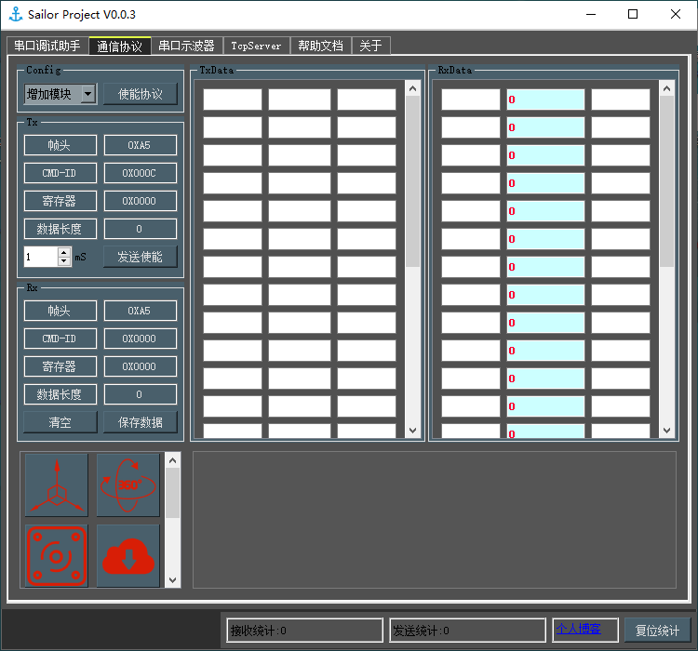Click Rx CMD-ID label button
This screenshot has width=698, height=651.
(60, 339)
